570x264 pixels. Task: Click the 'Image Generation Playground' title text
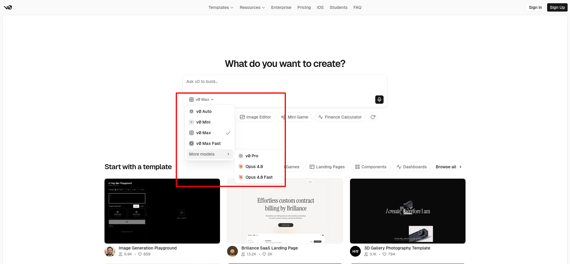point(148,248)
